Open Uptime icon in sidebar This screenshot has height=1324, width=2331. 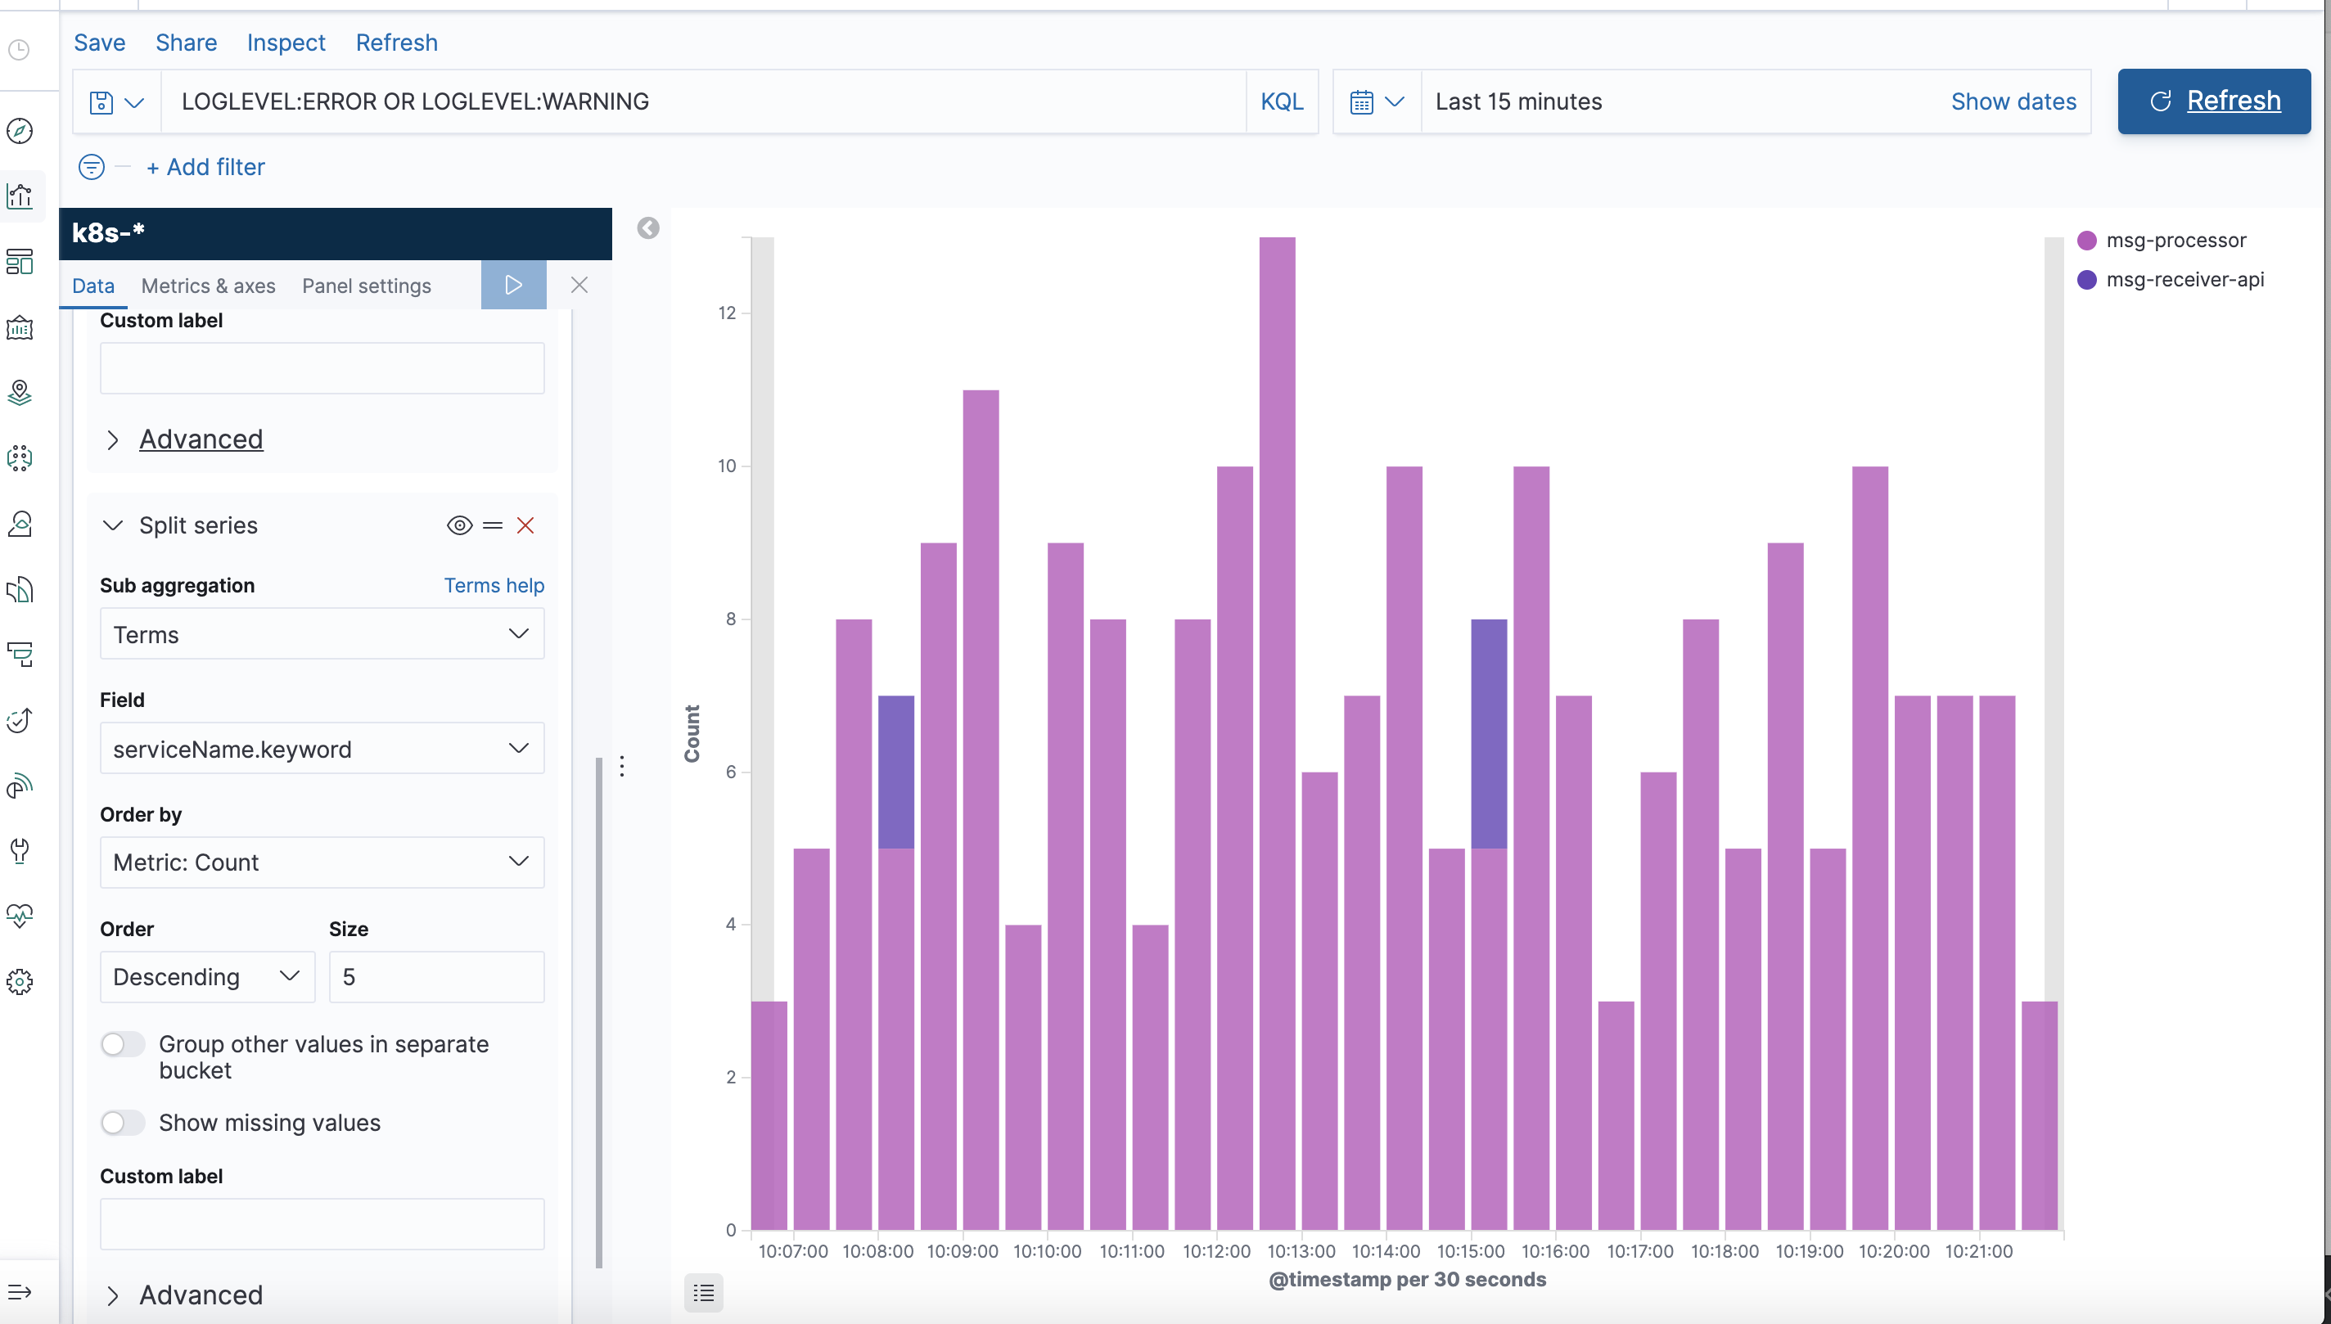tap(19, 720)
